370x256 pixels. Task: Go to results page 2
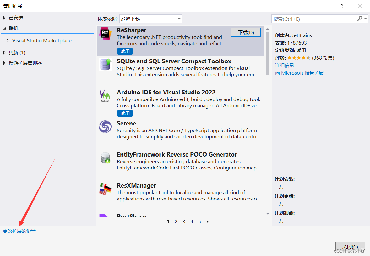click(x=176, y=221)
